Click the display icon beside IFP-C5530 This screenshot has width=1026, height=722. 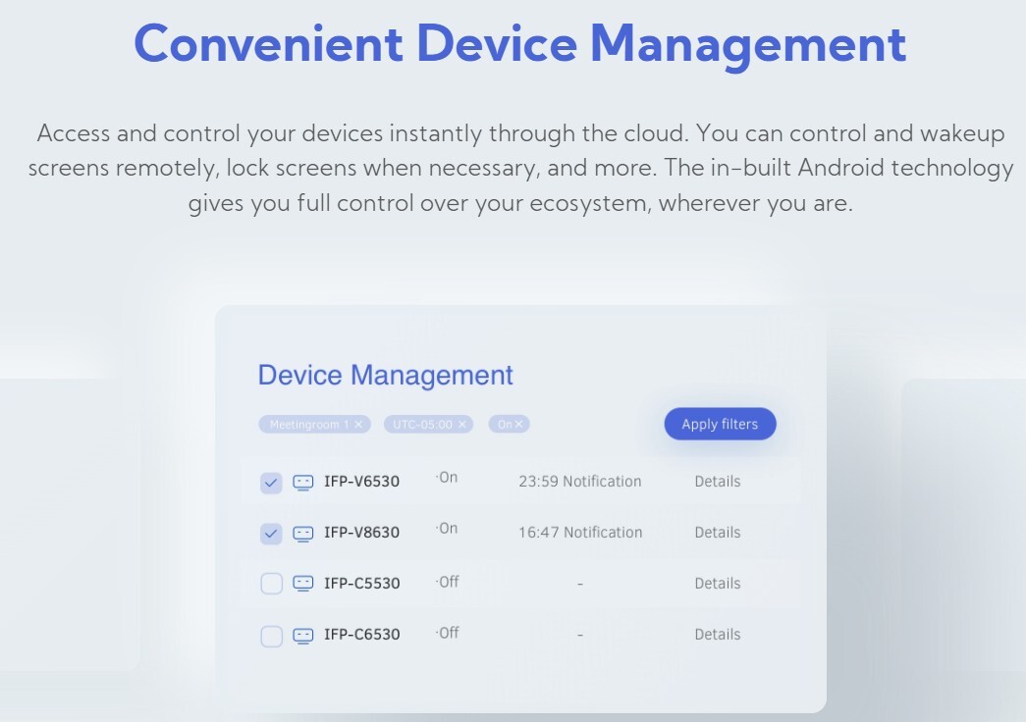pos(302,584)
